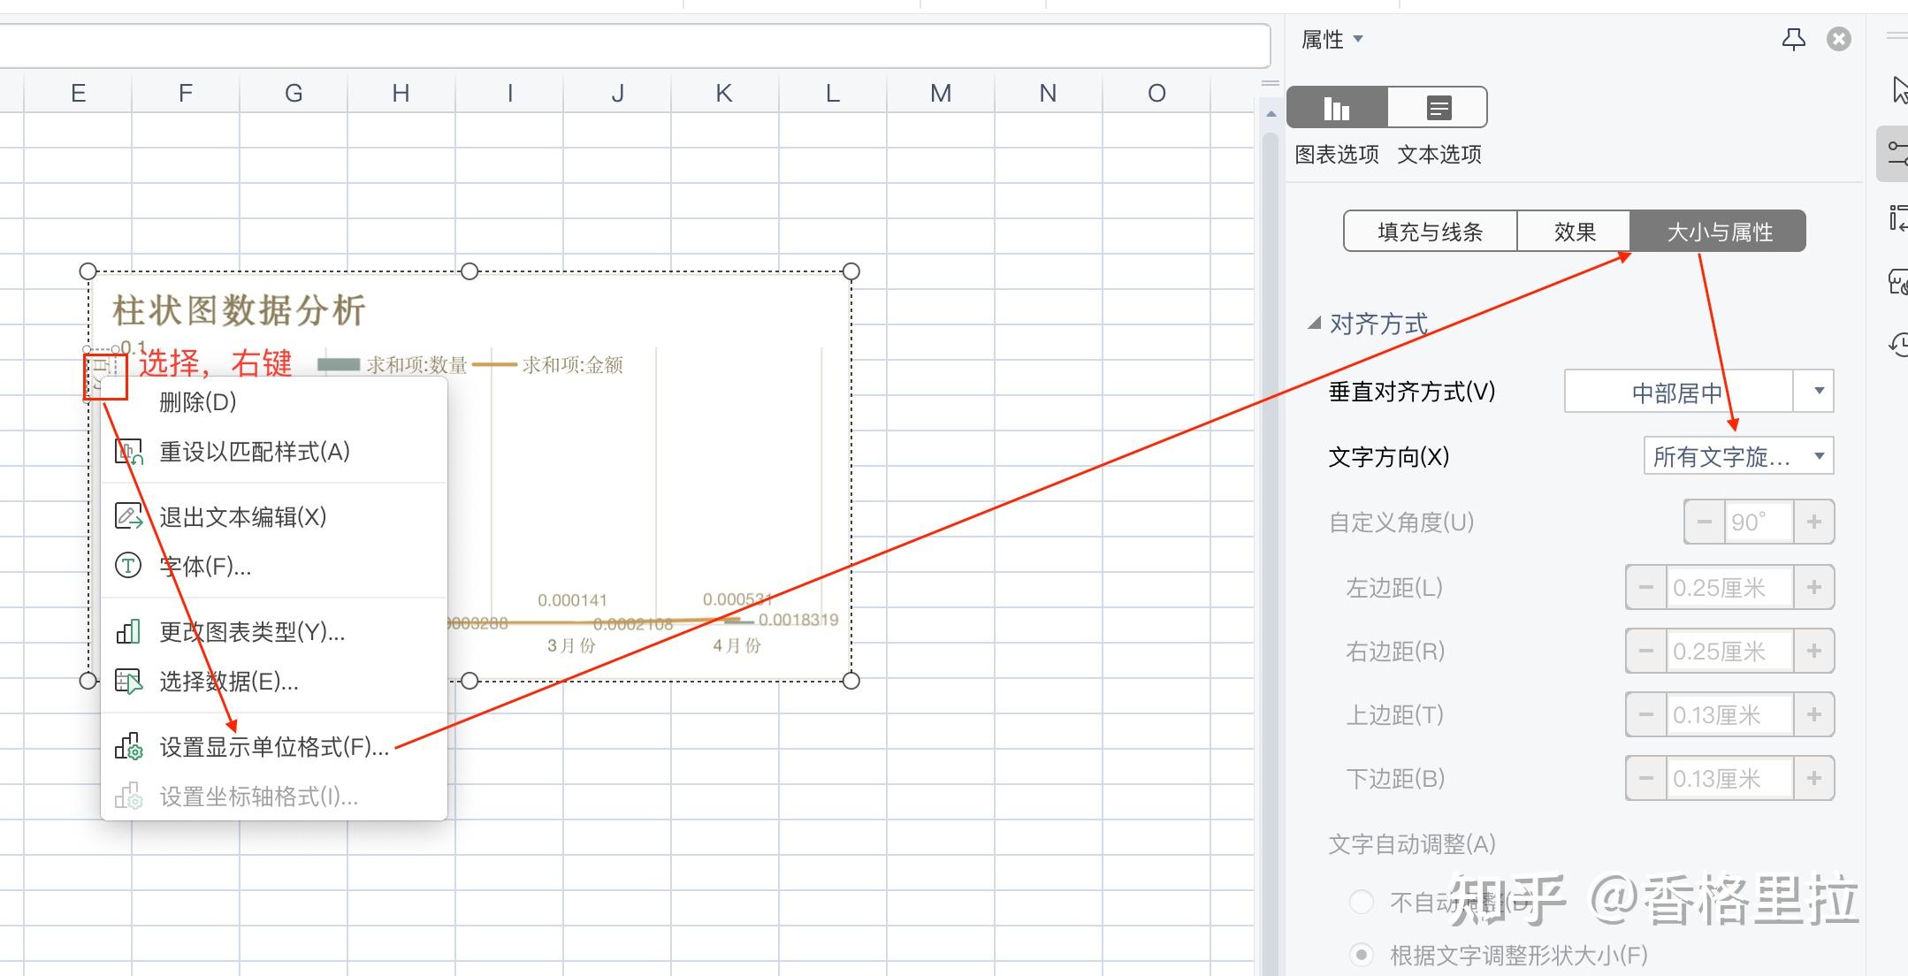Click data label 0.000141

click(x=573, y=600)
